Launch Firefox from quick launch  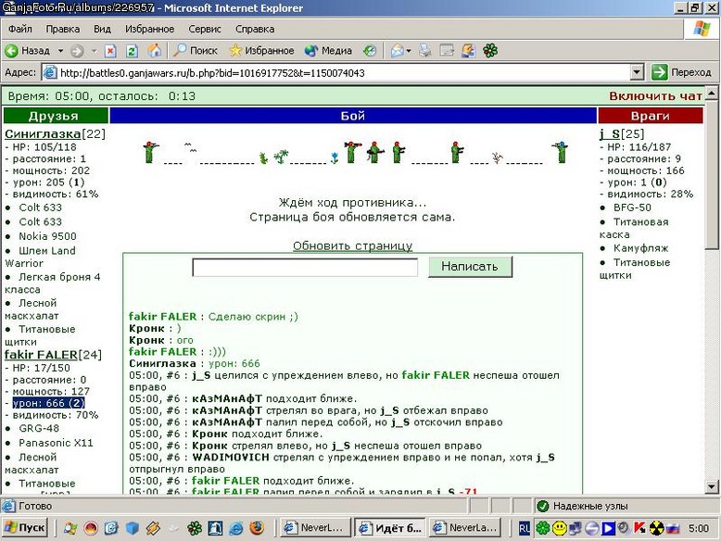(x=257, y=528)
